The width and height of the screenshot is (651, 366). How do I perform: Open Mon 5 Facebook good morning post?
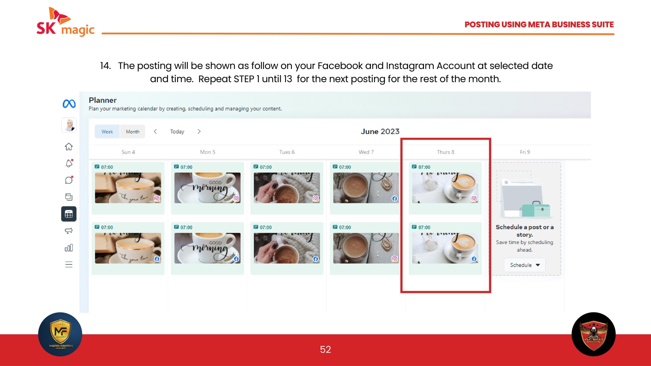208,248
